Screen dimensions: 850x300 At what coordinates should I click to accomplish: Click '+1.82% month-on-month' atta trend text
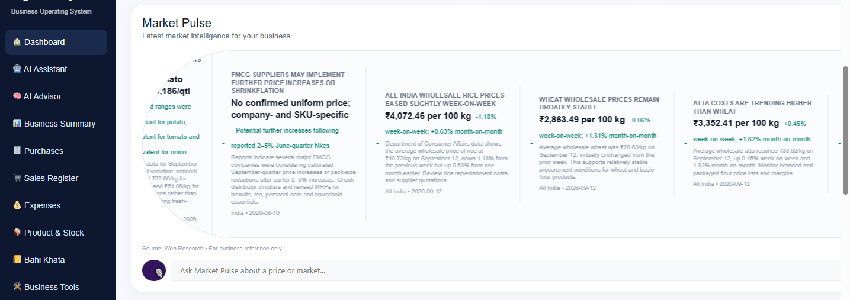(x=774, y=139)
